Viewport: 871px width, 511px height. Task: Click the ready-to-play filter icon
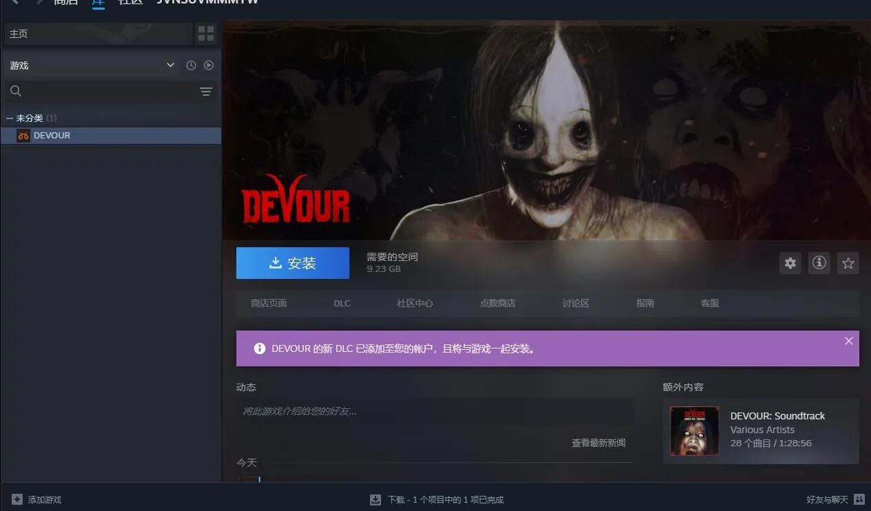click(209, 65)
